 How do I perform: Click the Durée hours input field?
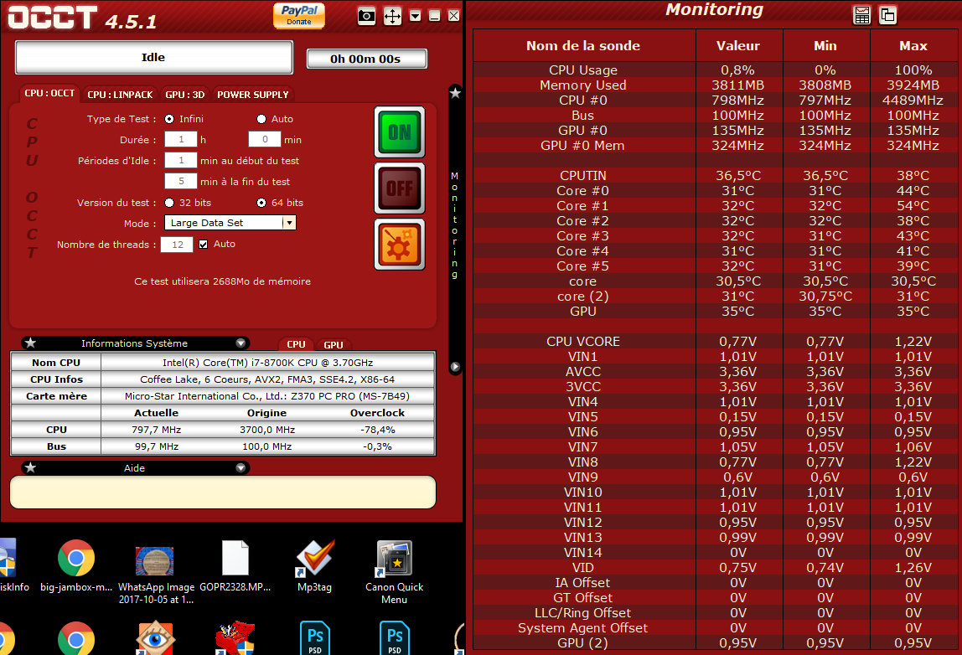click(x=181, y=139)
